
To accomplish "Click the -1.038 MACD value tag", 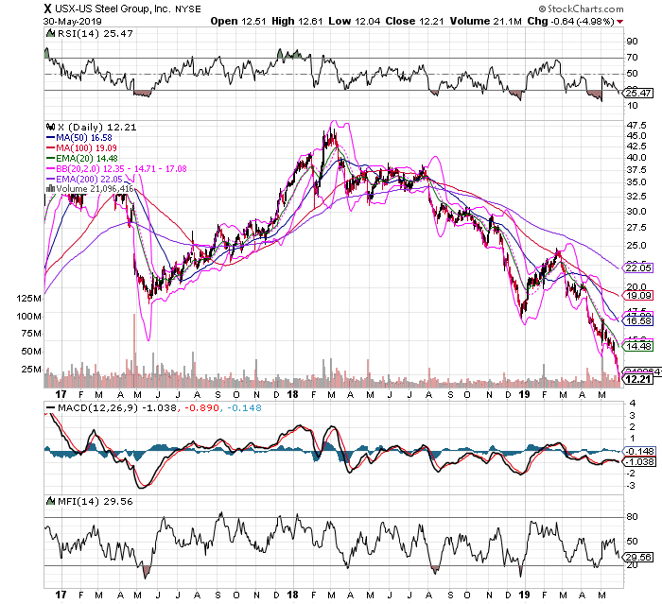I will click(640, 462).
